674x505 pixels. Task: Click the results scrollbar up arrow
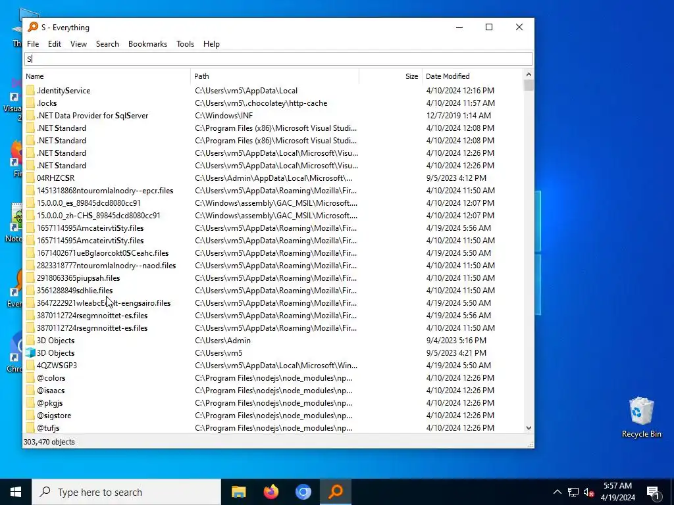point(529,75)
